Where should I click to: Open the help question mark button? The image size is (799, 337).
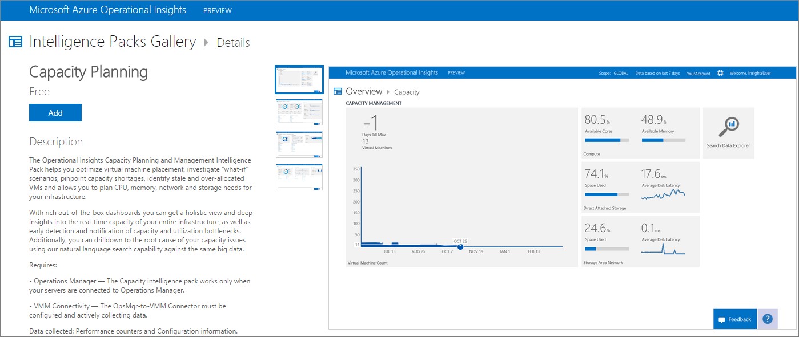[767, 319]
